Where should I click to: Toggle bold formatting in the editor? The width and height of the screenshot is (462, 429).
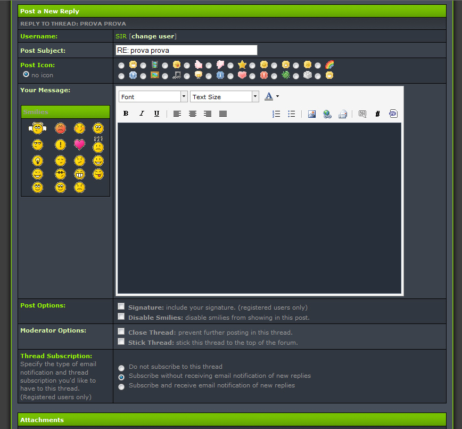coord(126,114)
